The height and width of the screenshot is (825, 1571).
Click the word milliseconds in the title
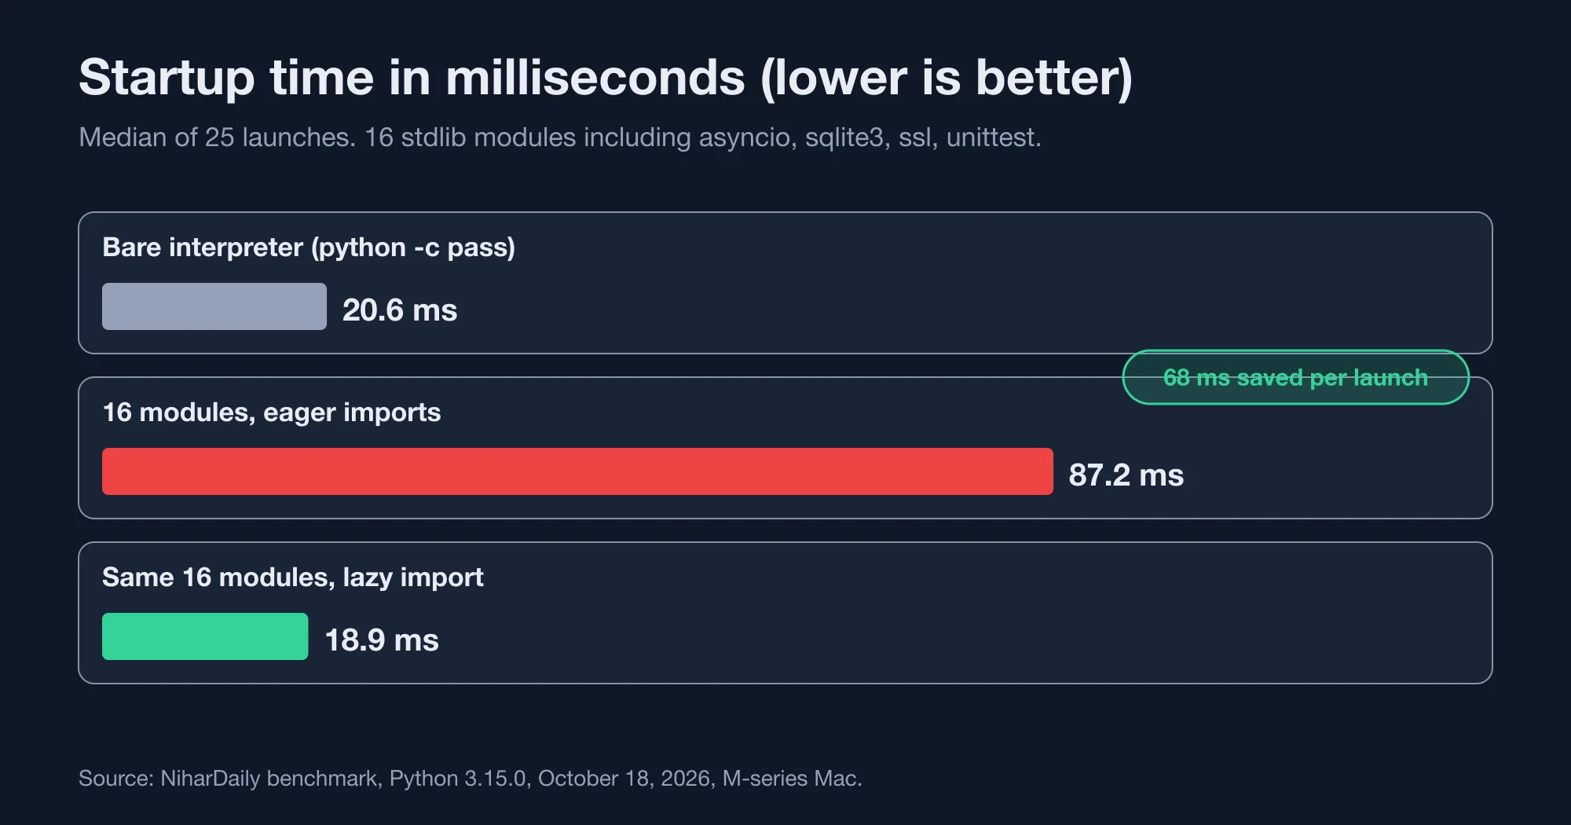click(x=595, y=78)
